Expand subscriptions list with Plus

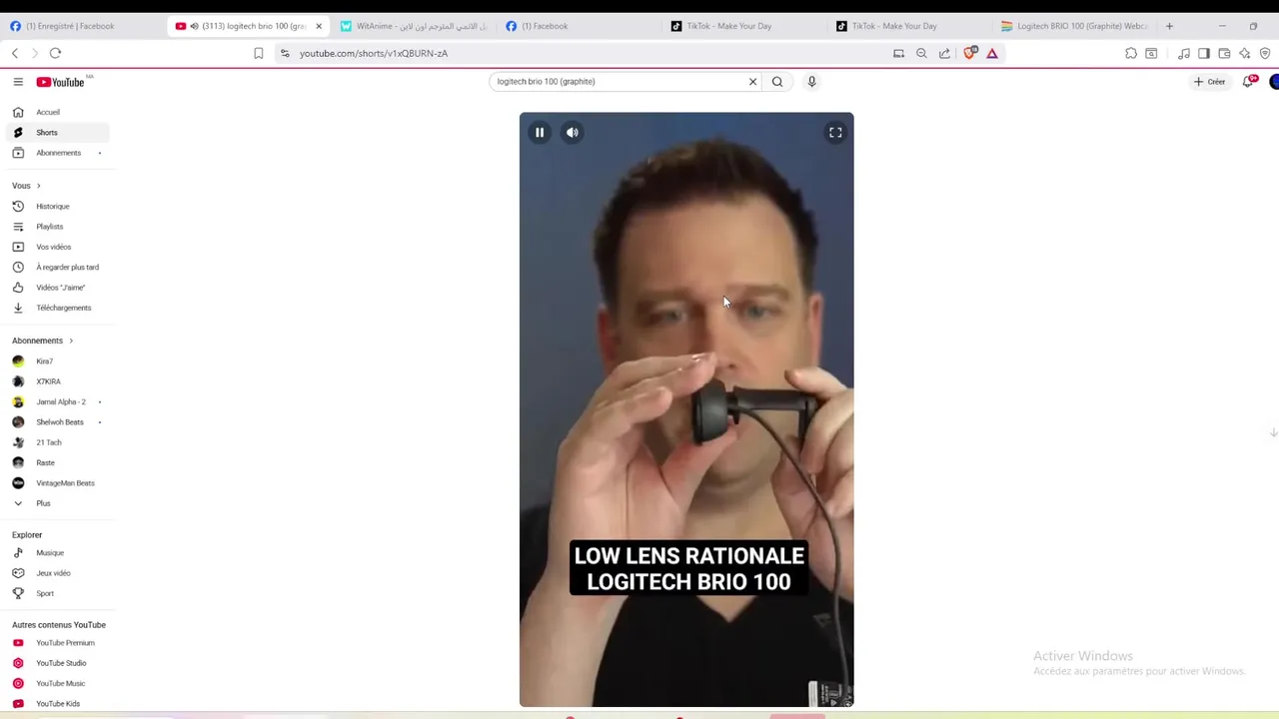[58, 503]
